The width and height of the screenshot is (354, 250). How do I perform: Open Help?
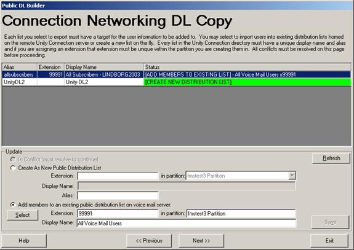(24, 241)
